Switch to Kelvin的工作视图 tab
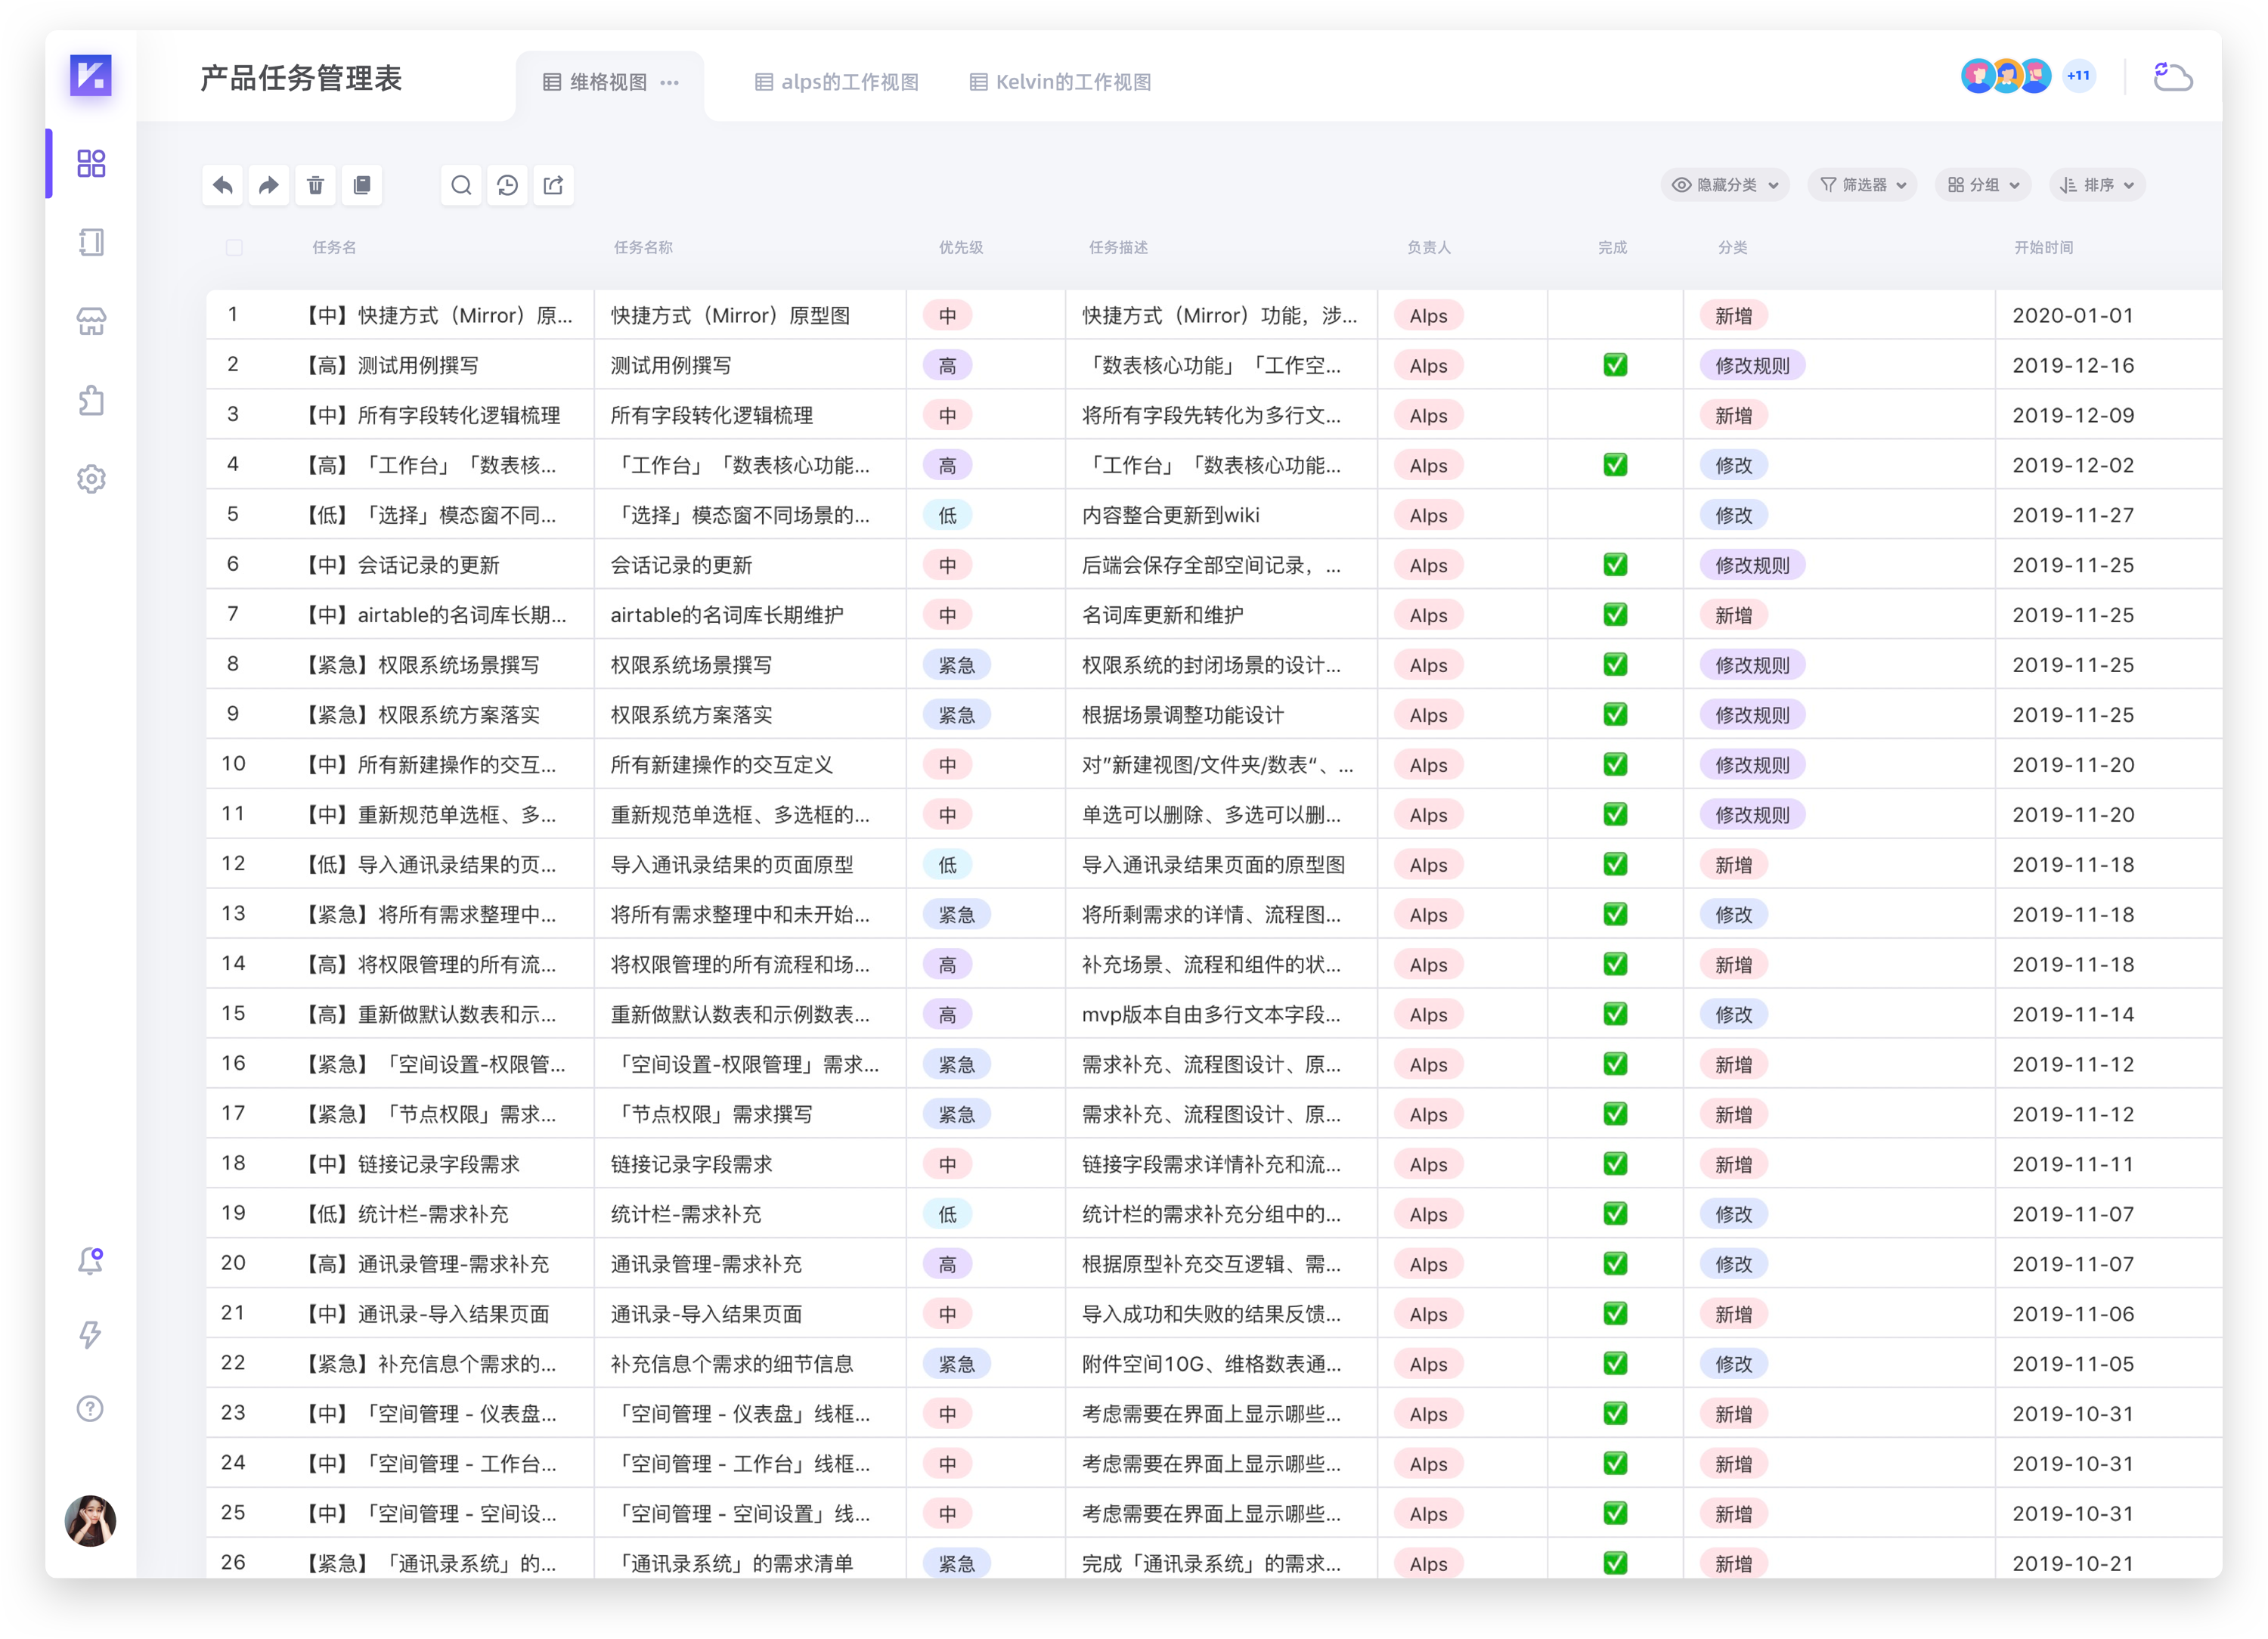Screen dimensions: 2268x1639 [x=1061, y=82]
